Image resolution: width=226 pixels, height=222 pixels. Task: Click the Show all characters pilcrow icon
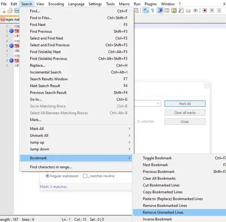(152, 10)
